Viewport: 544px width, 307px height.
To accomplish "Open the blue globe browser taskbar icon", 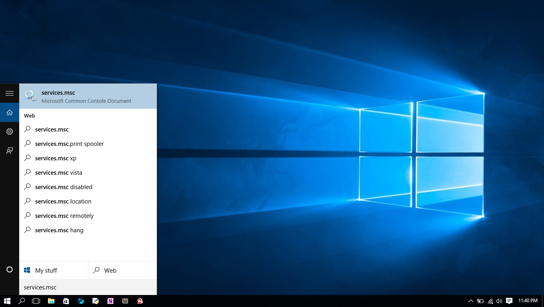I will (81, 301).
